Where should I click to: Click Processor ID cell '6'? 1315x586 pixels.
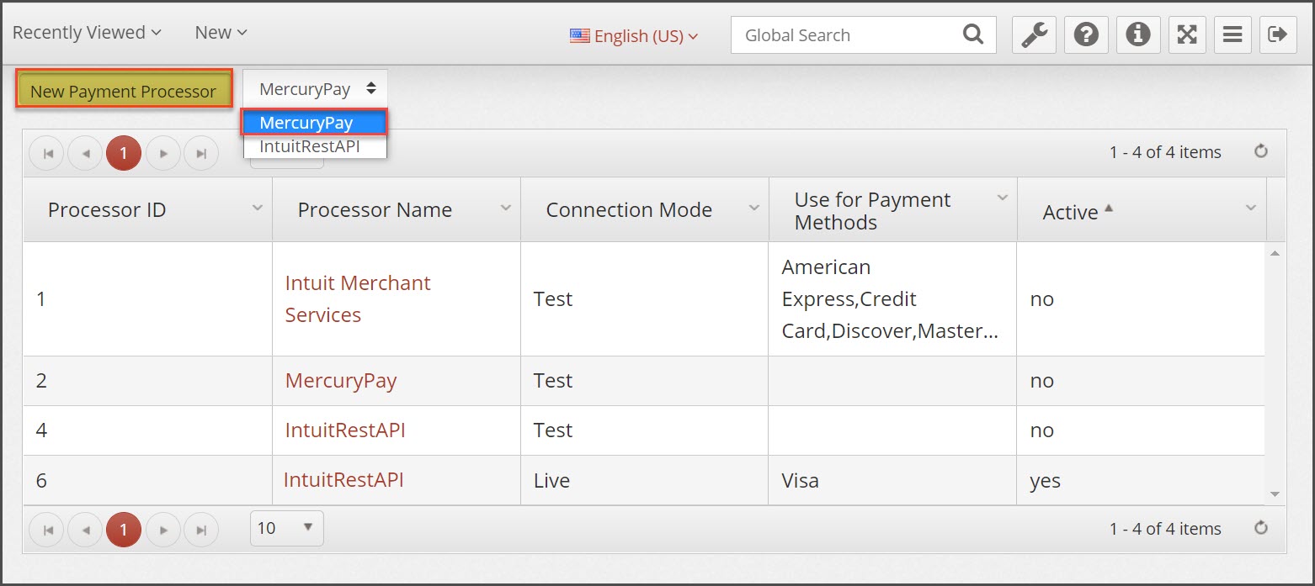147,481
